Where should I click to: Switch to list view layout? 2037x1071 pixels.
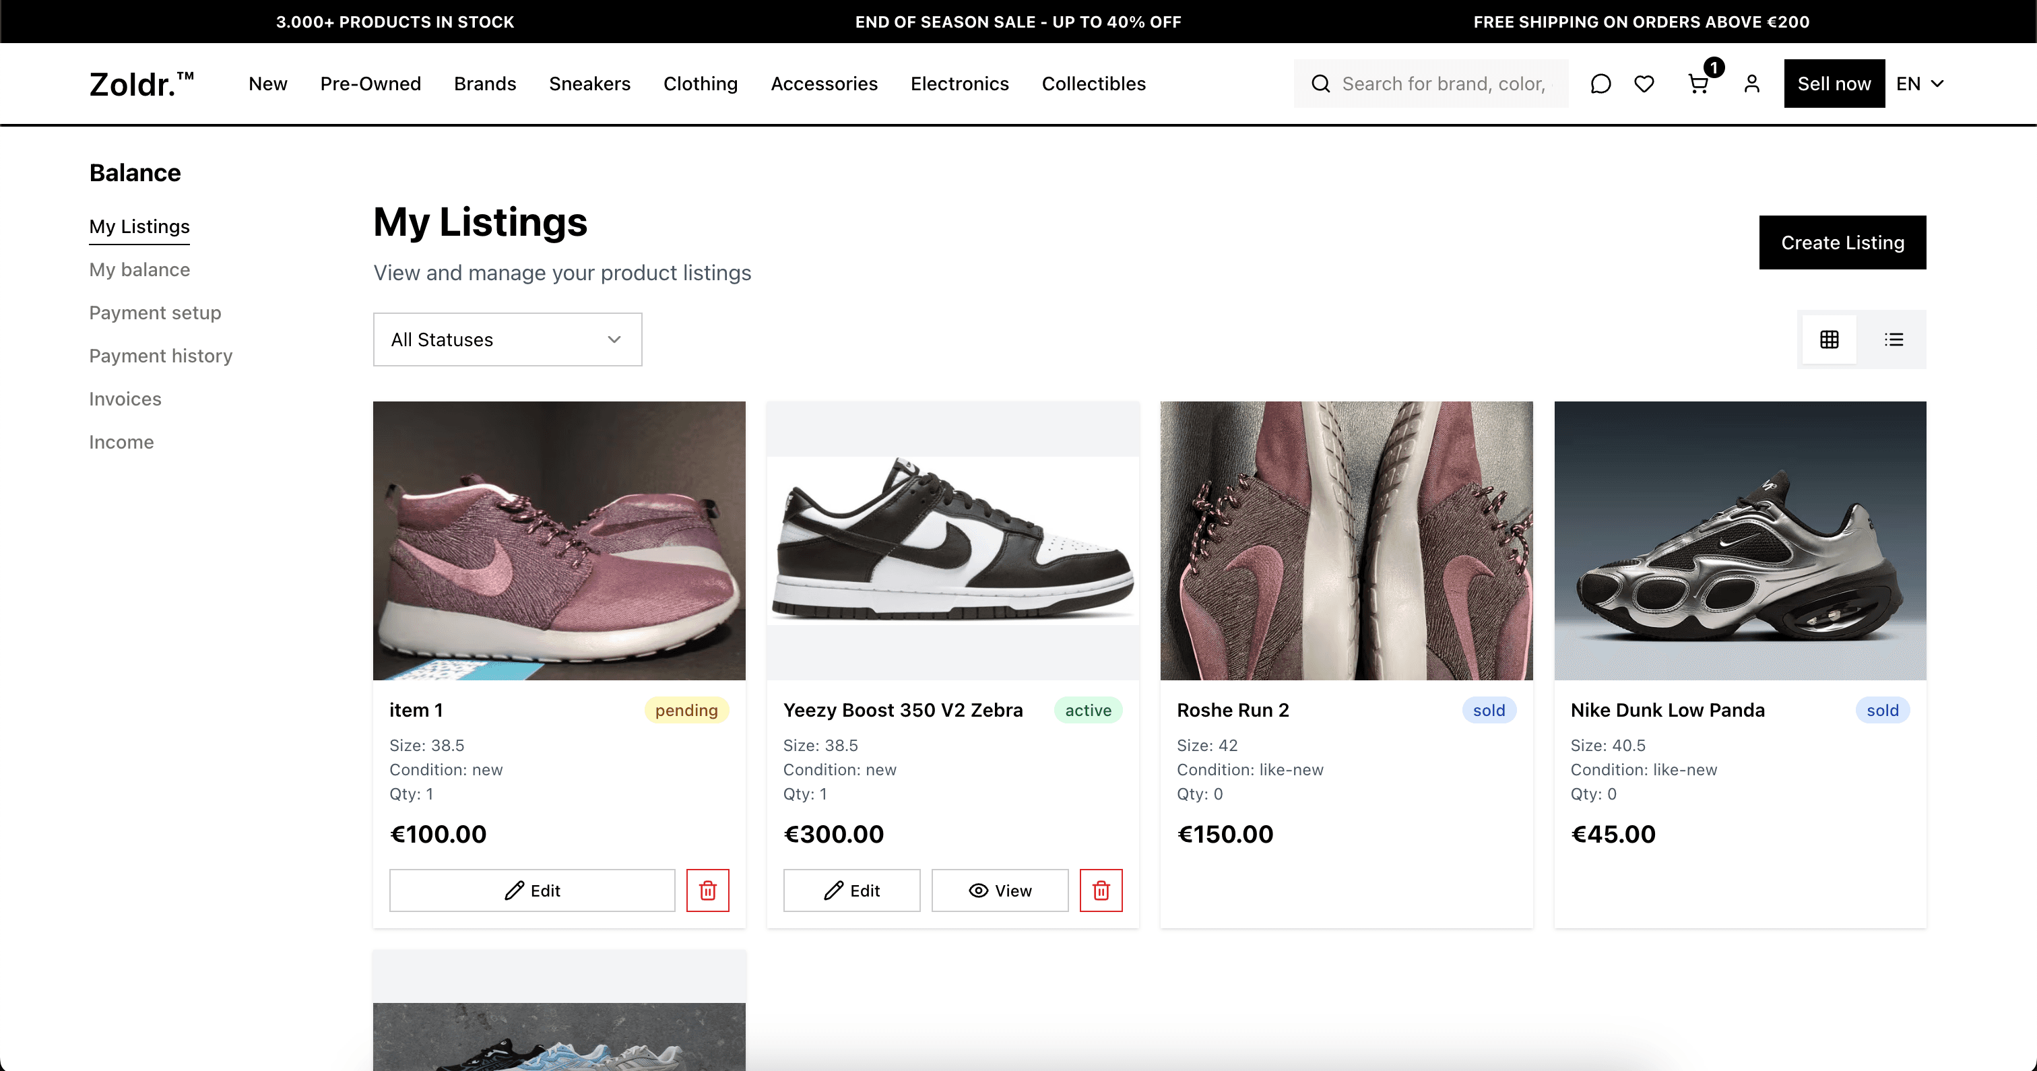[x=1894, y=339]
